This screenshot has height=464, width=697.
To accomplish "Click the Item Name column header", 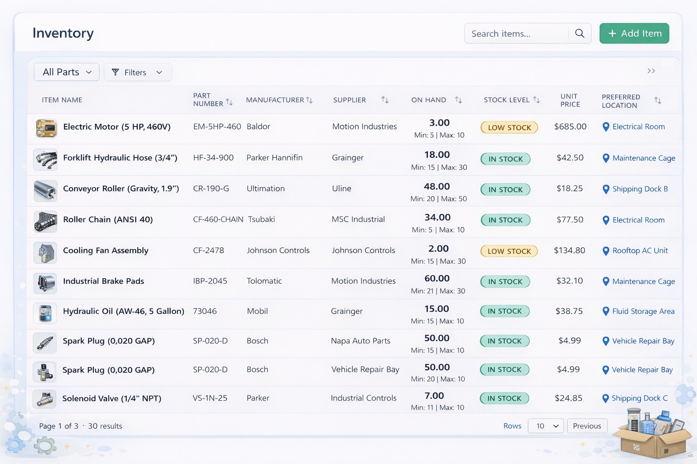I will pyautogui.click(x=62, y=100).
